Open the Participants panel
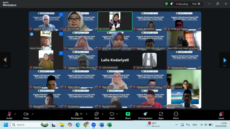This screenshot has width=230, height=129. coord(77,115)
